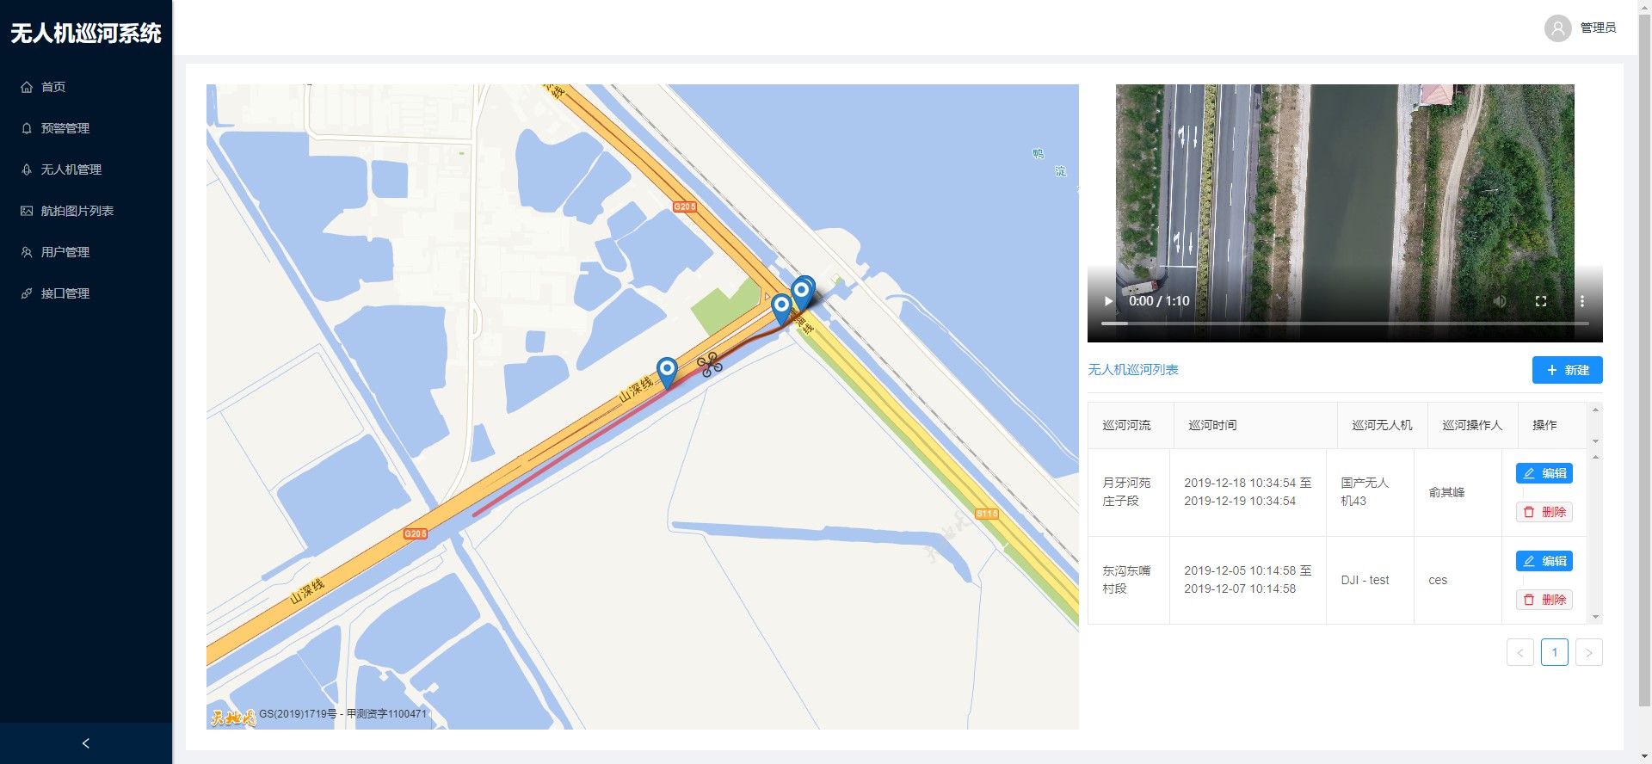1652x764 pixels.
Task: Click the southwest blue map marker
Action: [x=667, y=372]
